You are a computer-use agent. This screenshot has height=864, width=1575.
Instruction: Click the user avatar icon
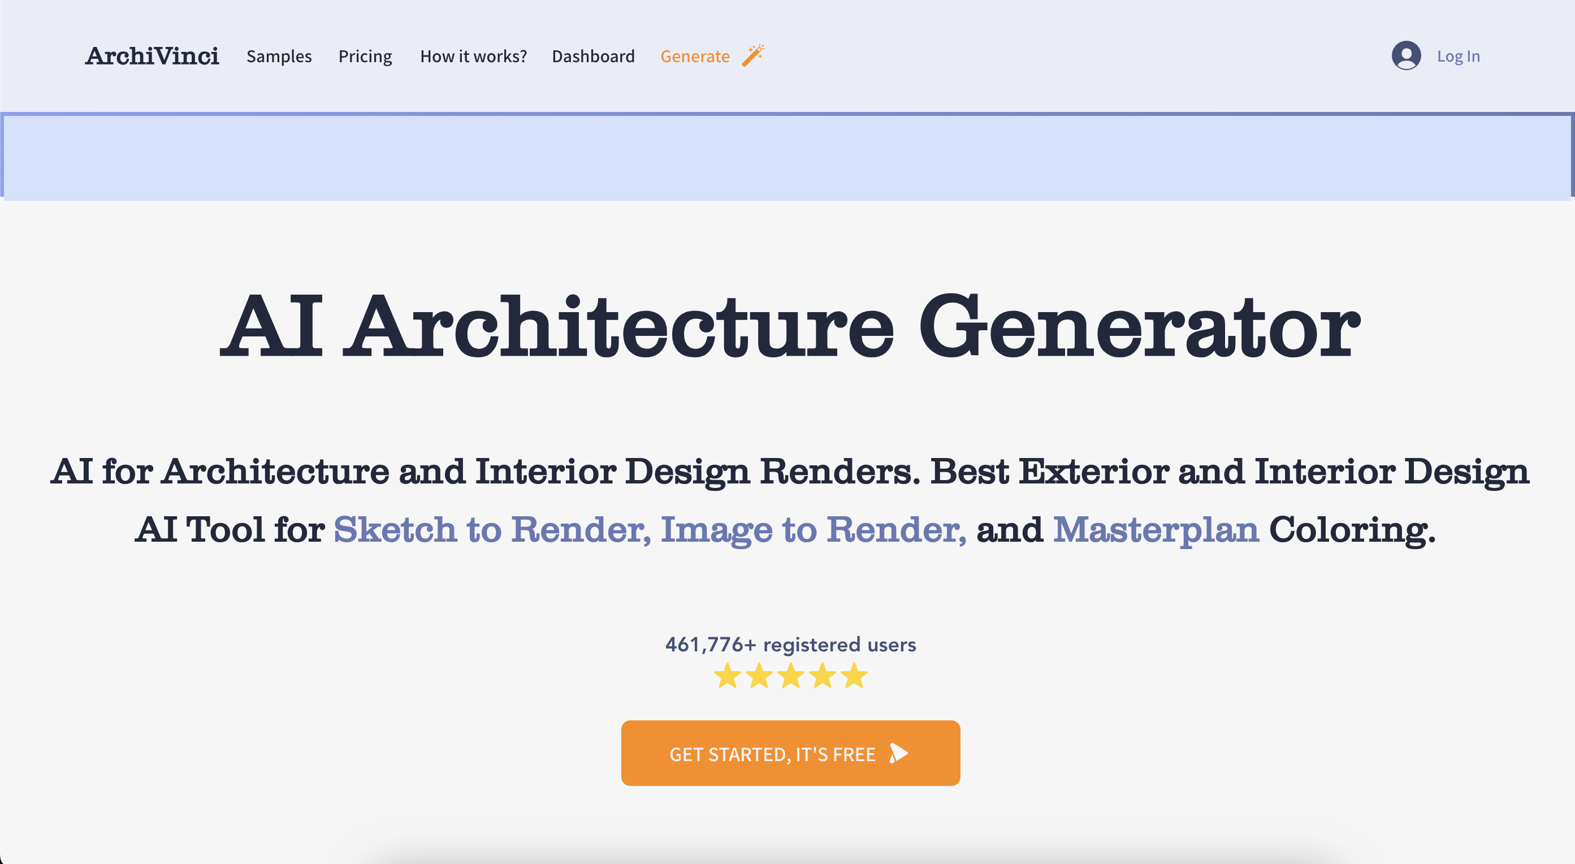pos(1405,55)
